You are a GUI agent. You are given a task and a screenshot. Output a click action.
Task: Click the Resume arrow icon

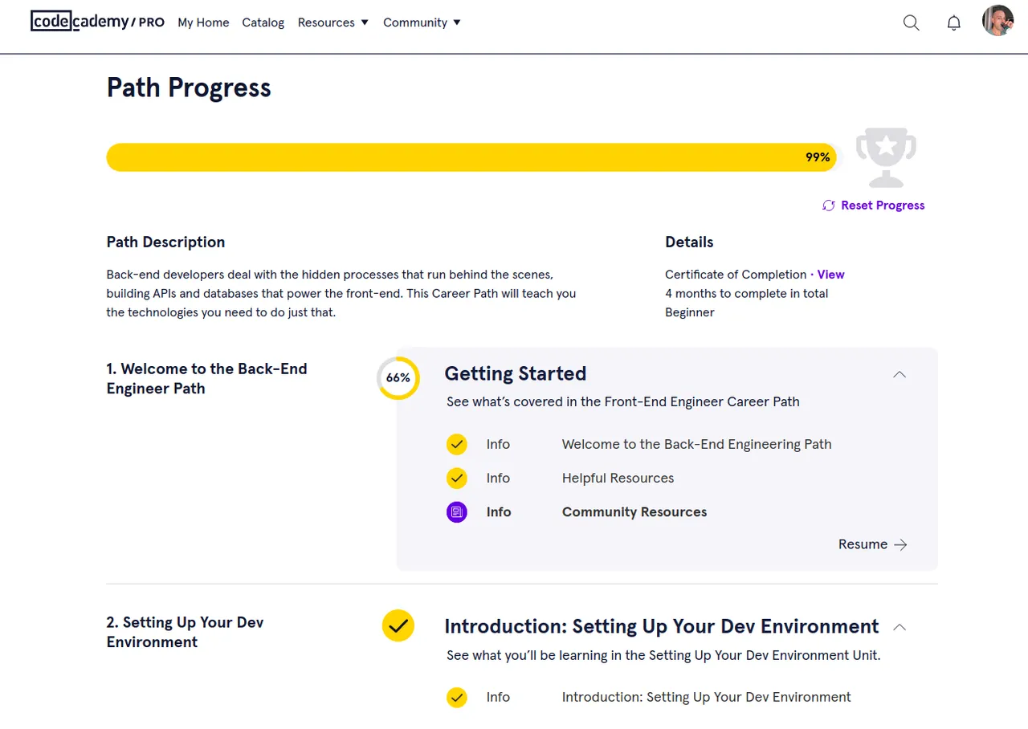pos(901,544)
